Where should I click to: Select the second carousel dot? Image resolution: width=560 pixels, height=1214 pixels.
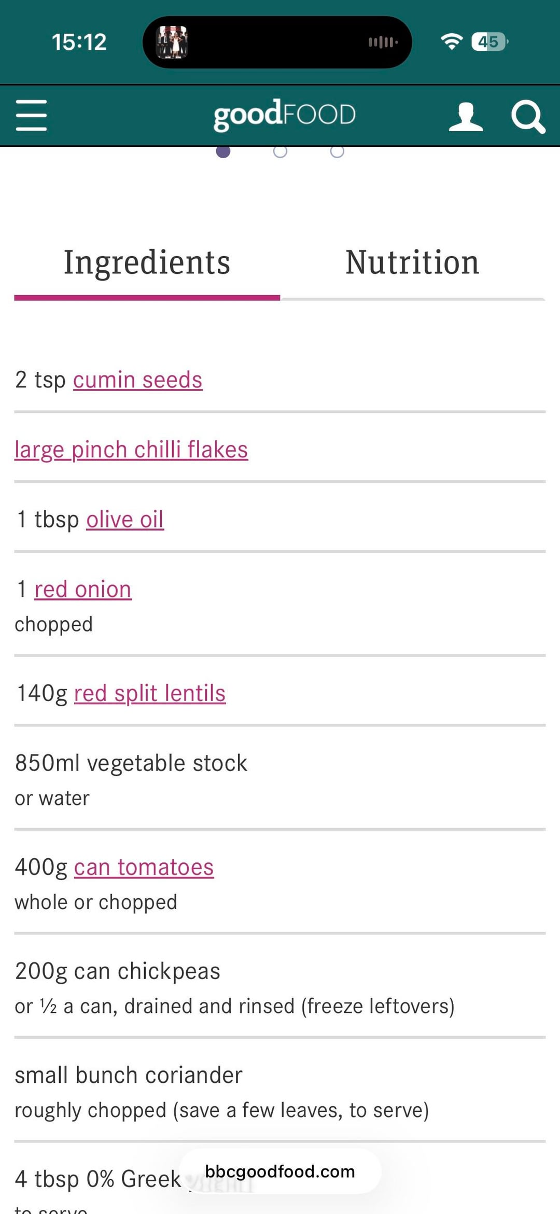pyautogui.click(x=280, y=151)
